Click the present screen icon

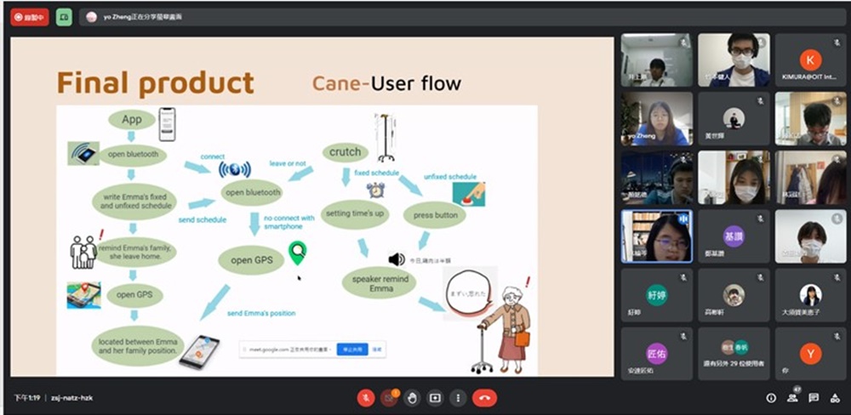point(436,397)
